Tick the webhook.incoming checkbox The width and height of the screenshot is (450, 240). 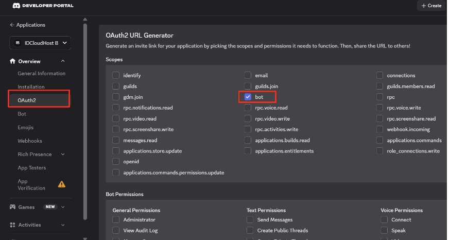(379, 129)
